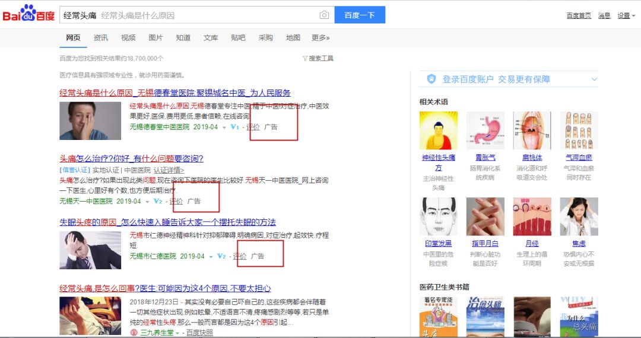Switch to 图片 tab

point(156,37)
